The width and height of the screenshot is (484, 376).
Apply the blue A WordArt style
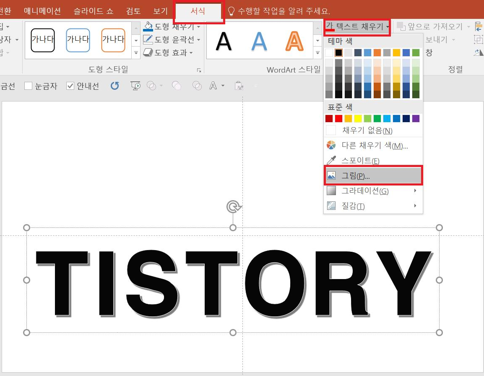tap(259, 41)
